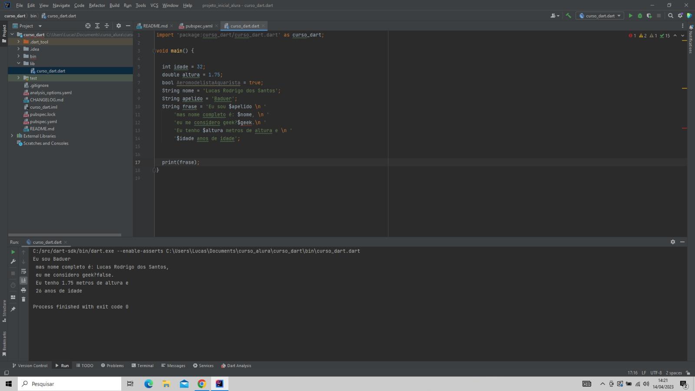
Task: Go to next highlighted error arrow
Action: (x=683, y=36)
